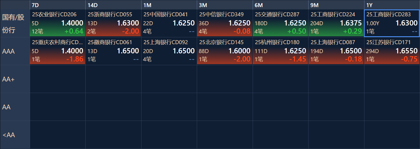
Task: Click the 180D tenor label
Action: pos(261,23)
